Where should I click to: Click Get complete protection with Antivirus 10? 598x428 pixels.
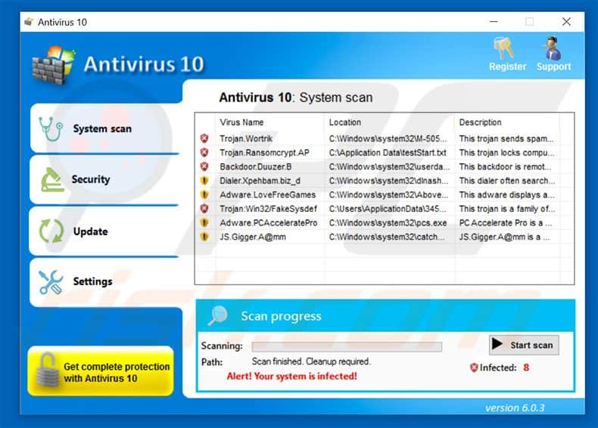(101, 371)
